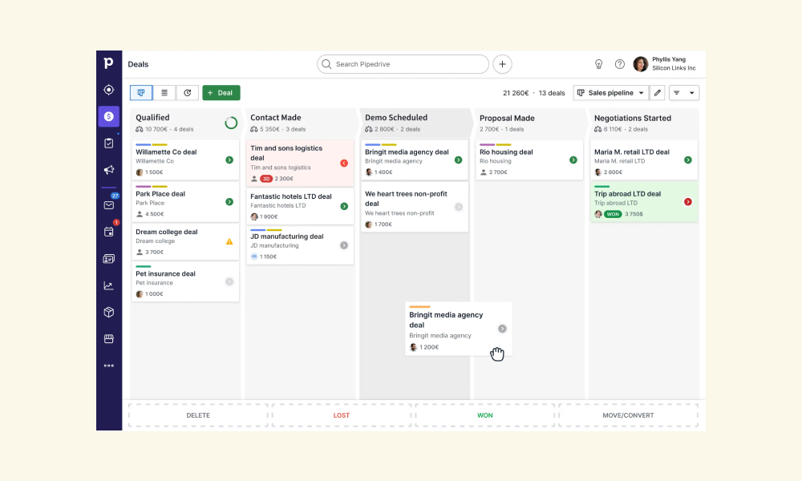802x481 pixels.
Task: Click 'JD manufacturing deal' title
Action: click(x=286, y=236)
